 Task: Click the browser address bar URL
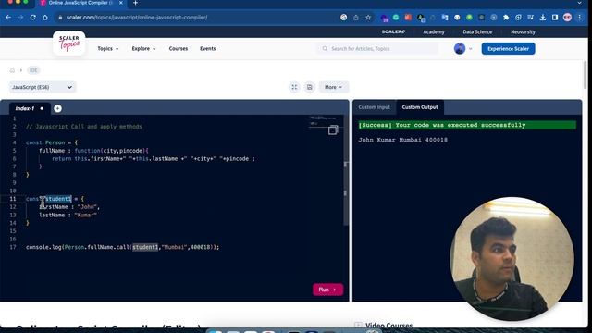pos(137,18)
